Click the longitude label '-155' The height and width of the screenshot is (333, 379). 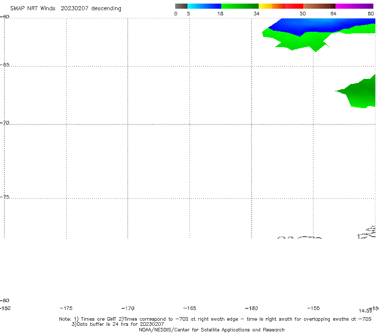pyautogui.click(x=313, y=308)
